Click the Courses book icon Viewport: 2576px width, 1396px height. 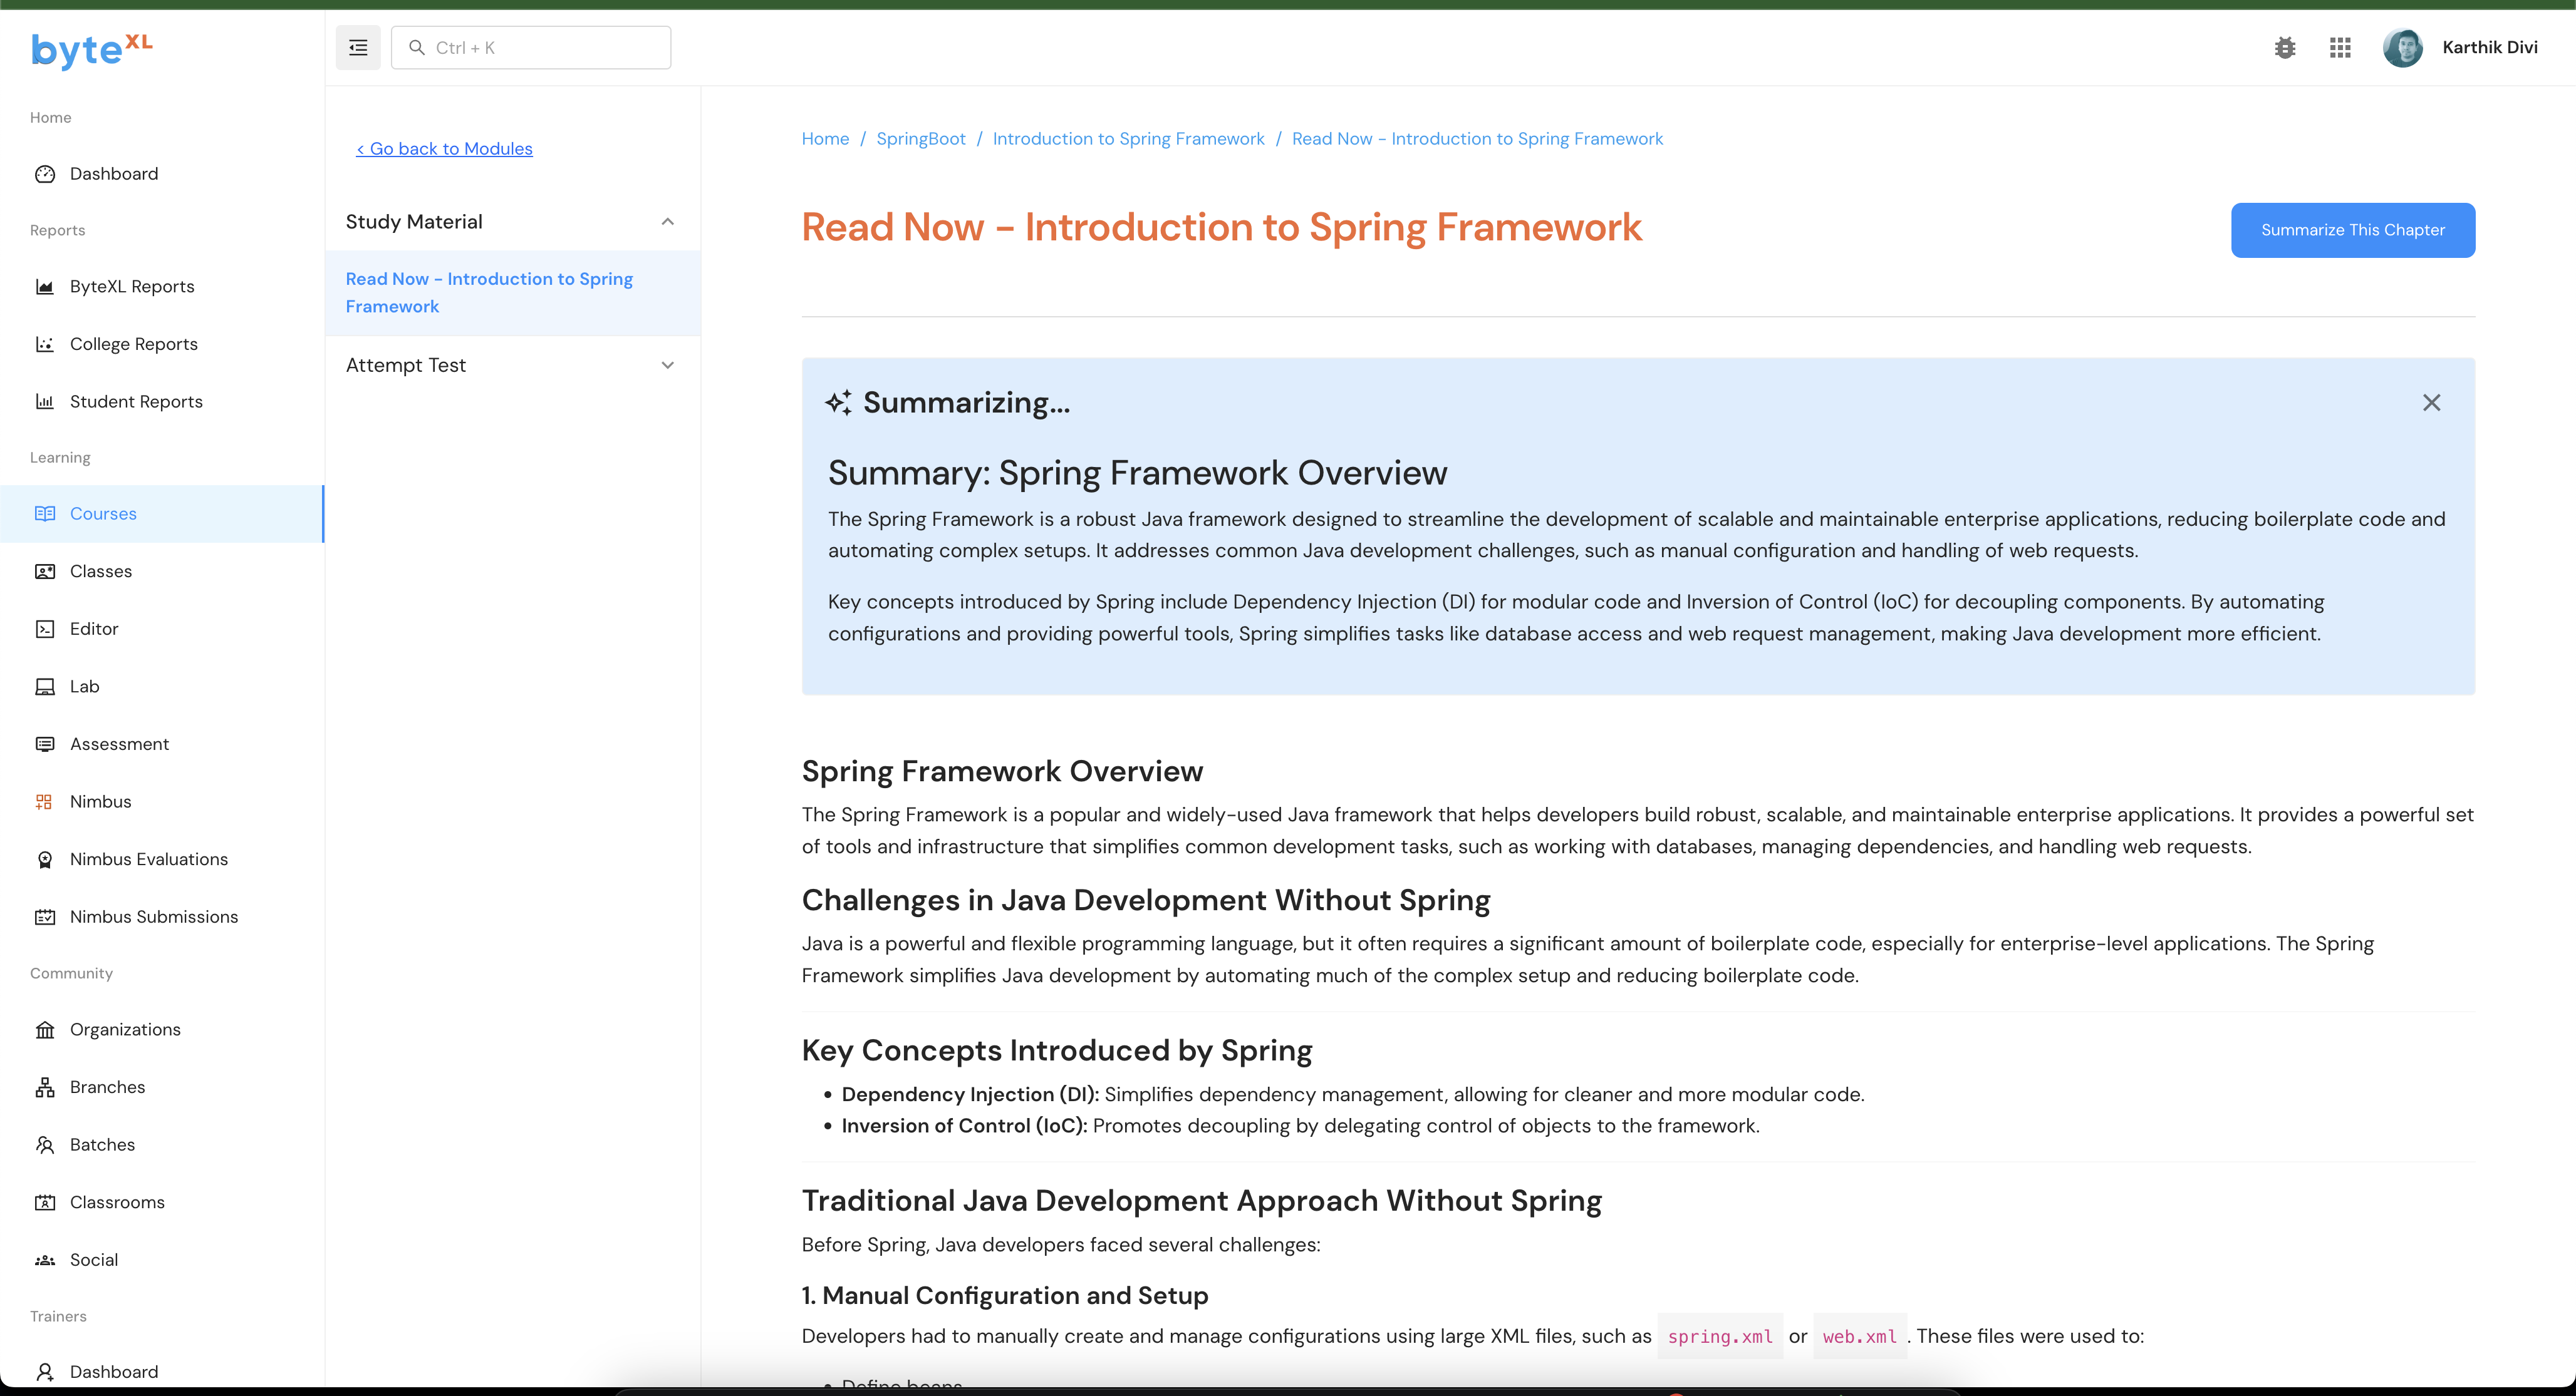pos(45,513)
